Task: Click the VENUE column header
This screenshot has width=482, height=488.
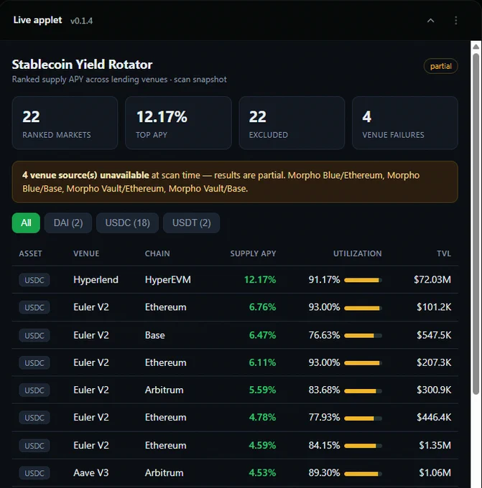Action: (86, 253)
